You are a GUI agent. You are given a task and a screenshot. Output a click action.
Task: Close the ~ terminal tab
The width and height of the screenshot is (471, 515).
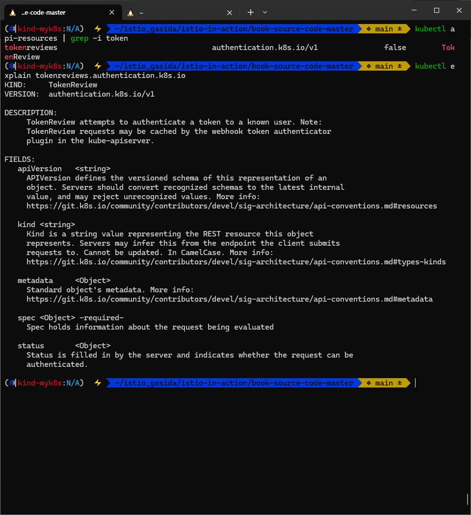(x=230, y=12)
